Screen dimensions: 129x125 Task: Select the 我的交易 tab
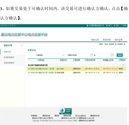(x=119, y=40)
